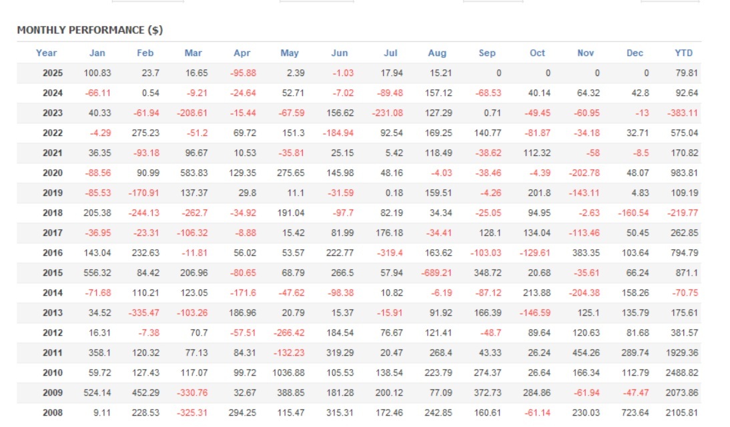
Task: Click the January 2015 value 556.32
Action: coord(97,273)
